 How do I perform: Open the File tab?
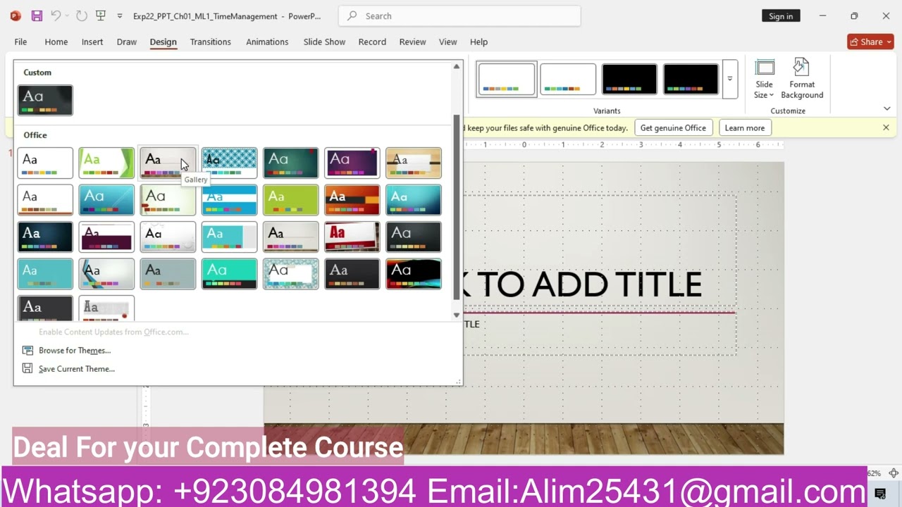click(20, 42)
